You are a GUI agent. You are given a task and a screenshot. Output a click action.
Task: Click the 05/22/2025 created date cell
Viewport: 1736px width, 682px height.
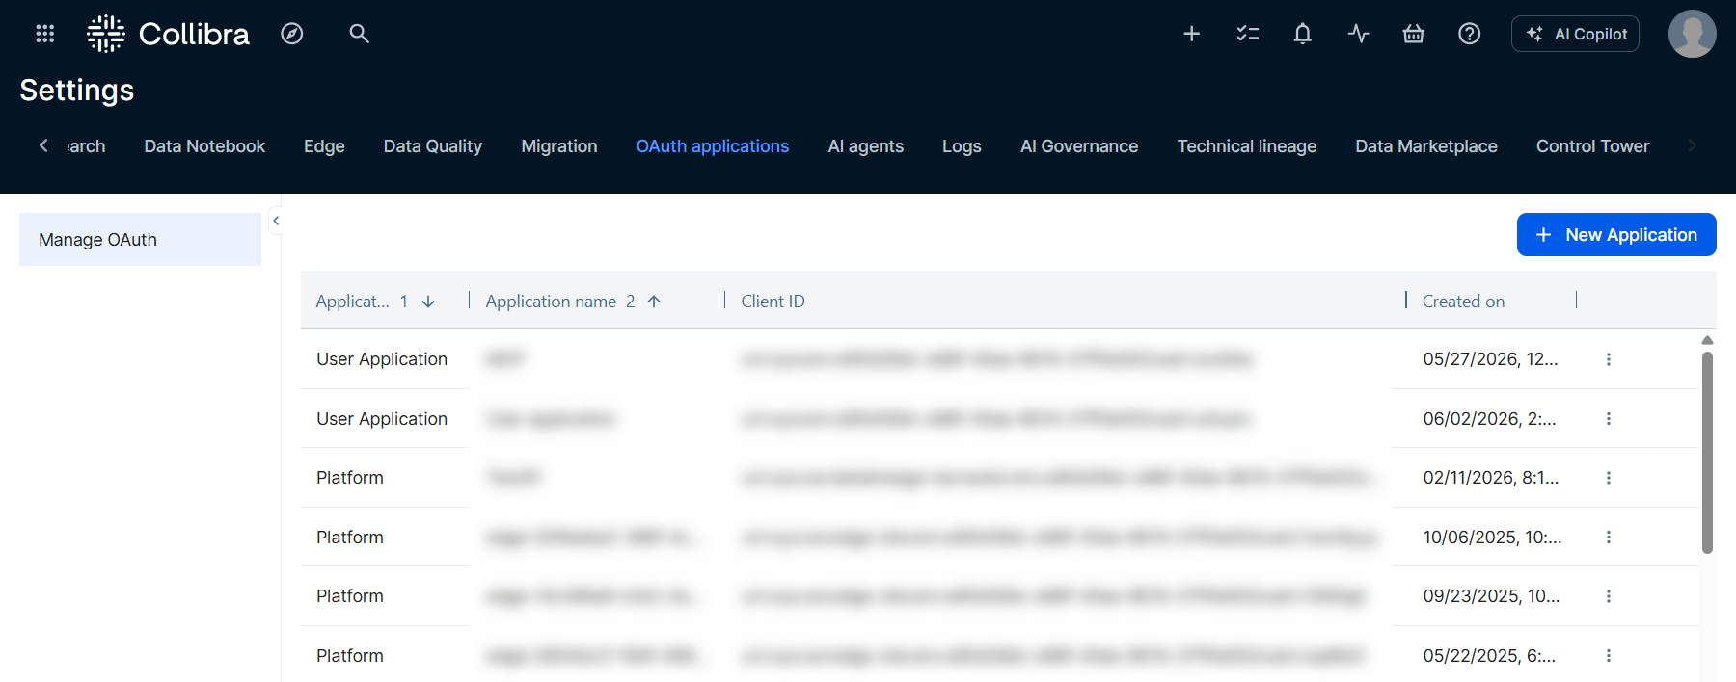pos(1489,656)
